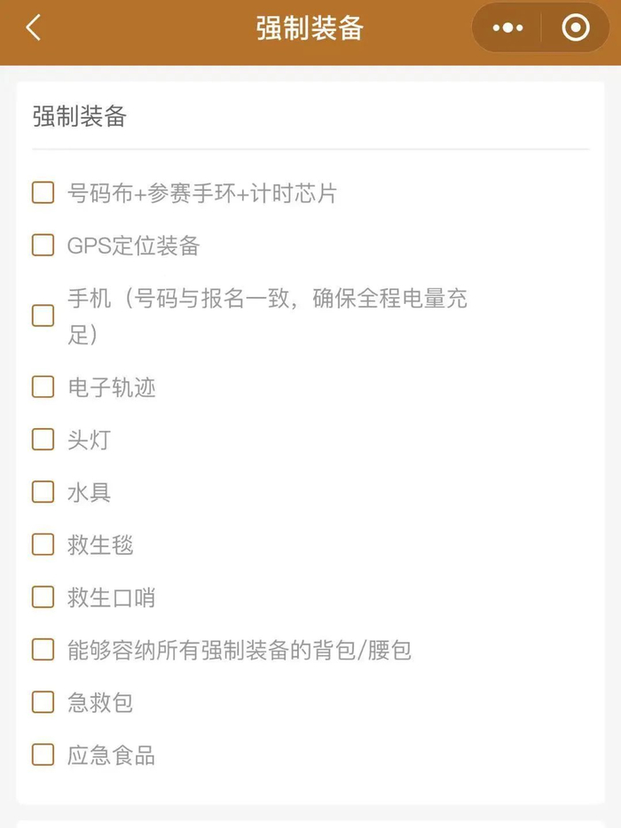This screenshot has height=828, width=621.
Task: Tap the 救生口哨 label text
Action: (x=112, y=597)
